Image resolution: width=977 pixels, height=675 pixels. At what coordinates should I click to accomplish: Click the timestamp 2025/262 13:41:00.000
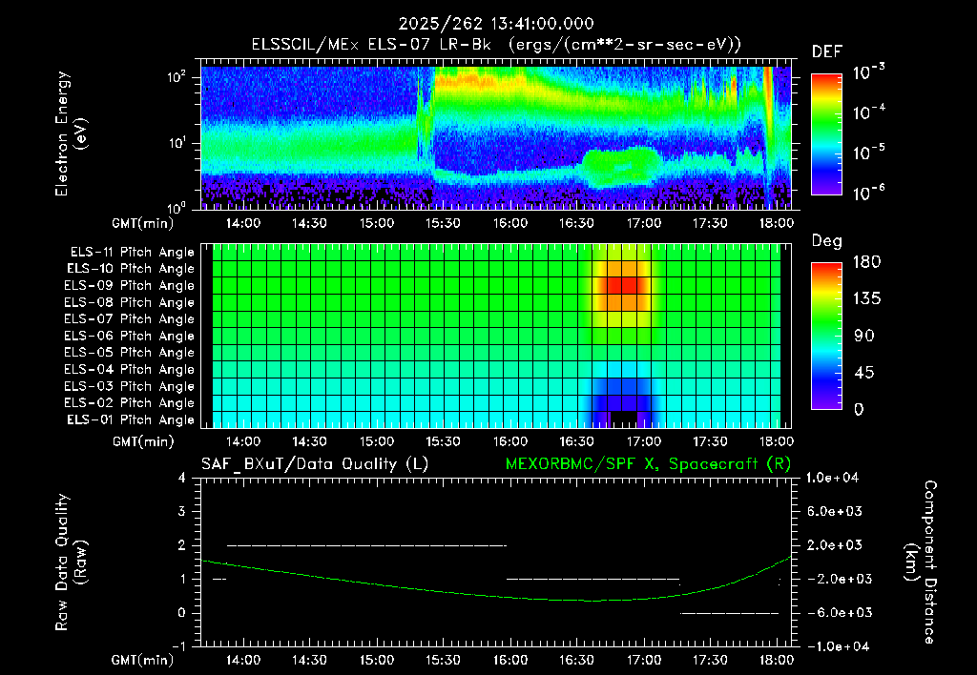pos(496,24)
